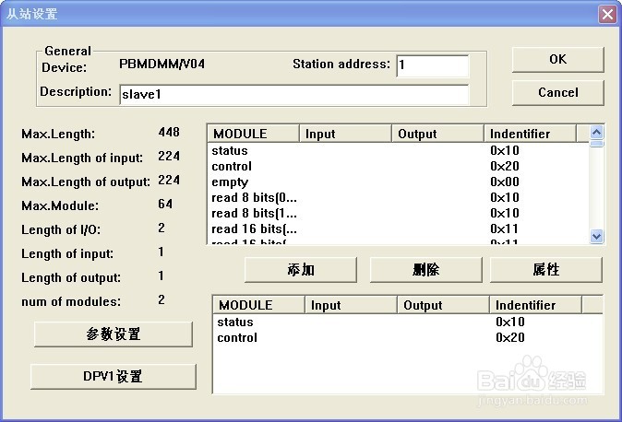Select control module in upper list
Screen dimensions: 622x422
click(398, 167)
